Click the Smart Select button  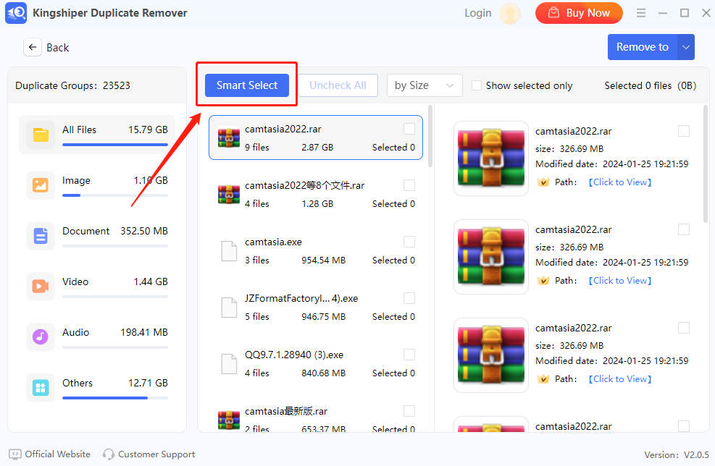tap(247, 85)
